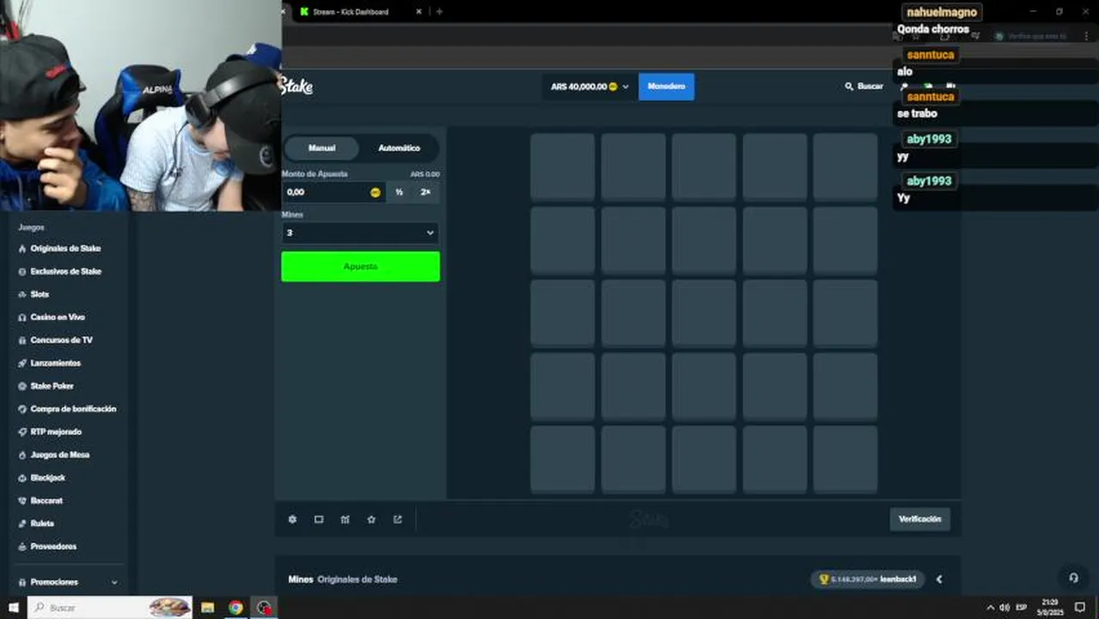The height and width of the screenshot is (619, 1099).
Task: Open File Explorer from the taskbar
Action: click(x=207, y=608)
